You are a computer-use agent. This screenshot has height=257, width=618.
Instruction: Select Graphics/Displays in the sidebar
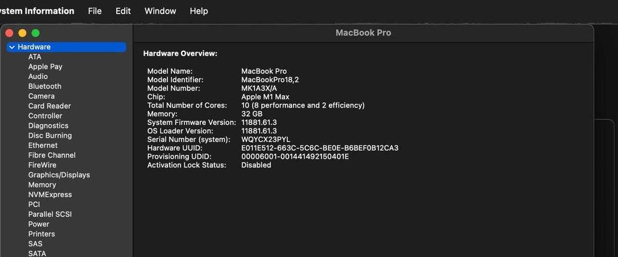[59, 175]
